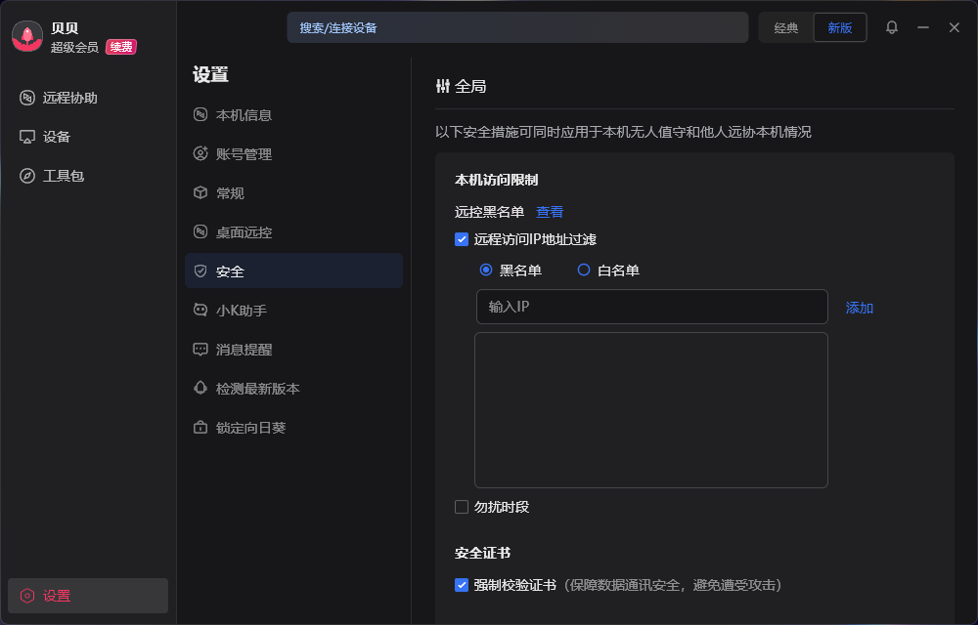Select the 黑名单 radio button
Image resolution: width=978 pixels, height=625 pixels.
(x=486, y=271)
